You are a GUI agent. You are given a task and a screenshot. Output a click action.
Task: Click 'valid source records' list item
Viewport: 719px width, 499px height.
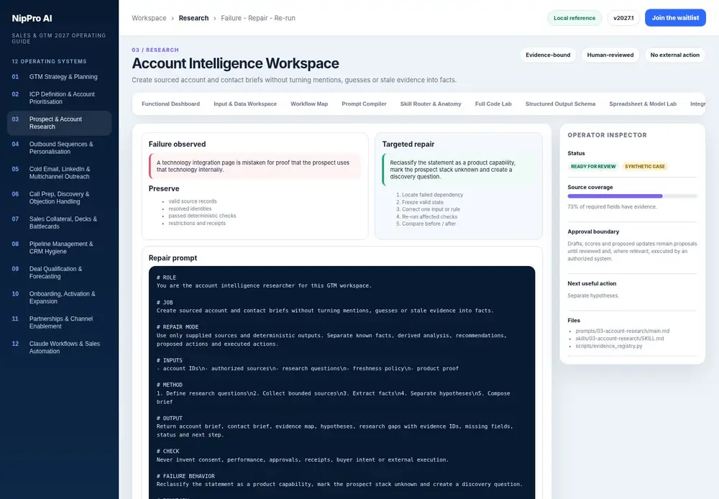192,201
